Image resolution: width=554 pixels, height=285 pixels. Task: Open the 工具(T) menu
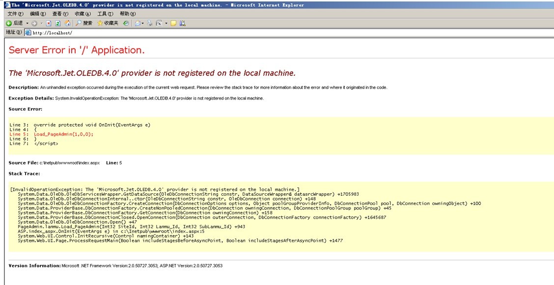click(105, 14)
